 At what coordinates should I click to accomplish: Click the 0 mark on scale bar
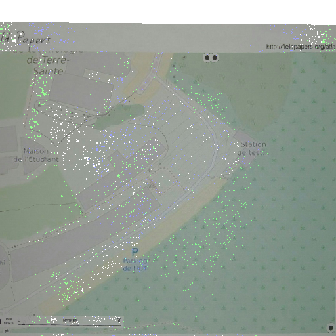click(x=19, y=320)
